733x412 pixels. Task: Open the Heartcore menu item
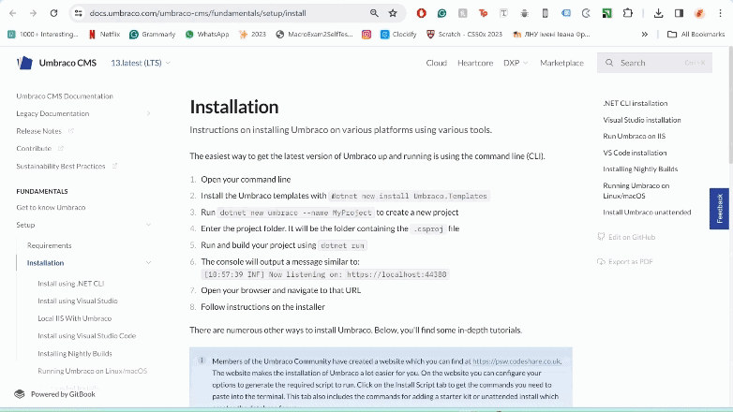pos(475,63)
